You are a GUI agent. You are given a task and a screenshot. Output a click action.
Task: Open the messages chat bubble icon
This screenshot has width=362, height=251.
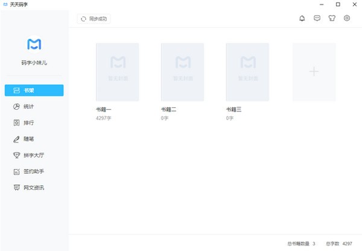click(317, 19)
